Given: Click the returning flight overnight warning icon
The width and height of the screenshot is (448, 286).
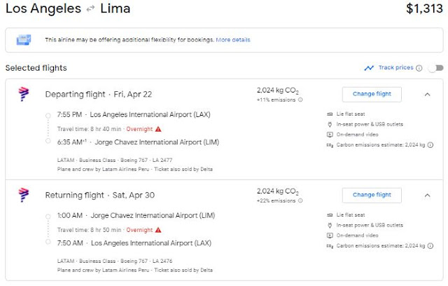Looking at the screenshot, I should [158, 229].
